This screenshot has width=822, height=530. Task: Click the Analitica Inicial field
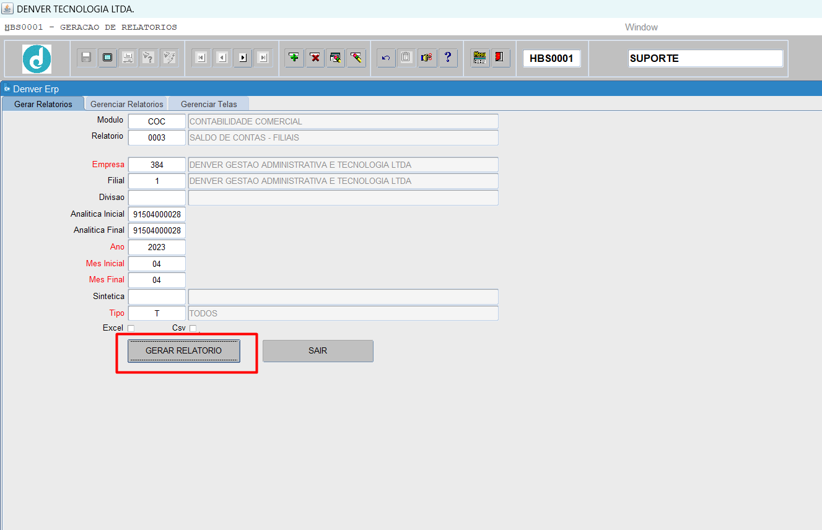[157, 214]
